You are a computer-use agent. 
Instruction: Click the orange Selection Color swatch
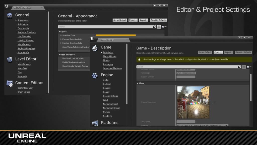(x=116, y=35)
